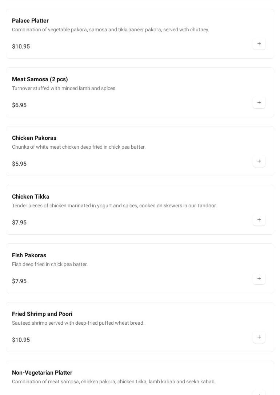Click Fish Pakoras chick pea batter description
280x395 pixels.
point(50,265)
